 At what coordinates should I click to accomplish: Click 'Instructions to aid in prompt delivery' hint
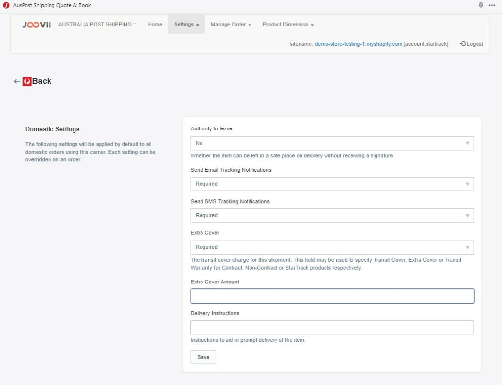click(x=248, y=340)
